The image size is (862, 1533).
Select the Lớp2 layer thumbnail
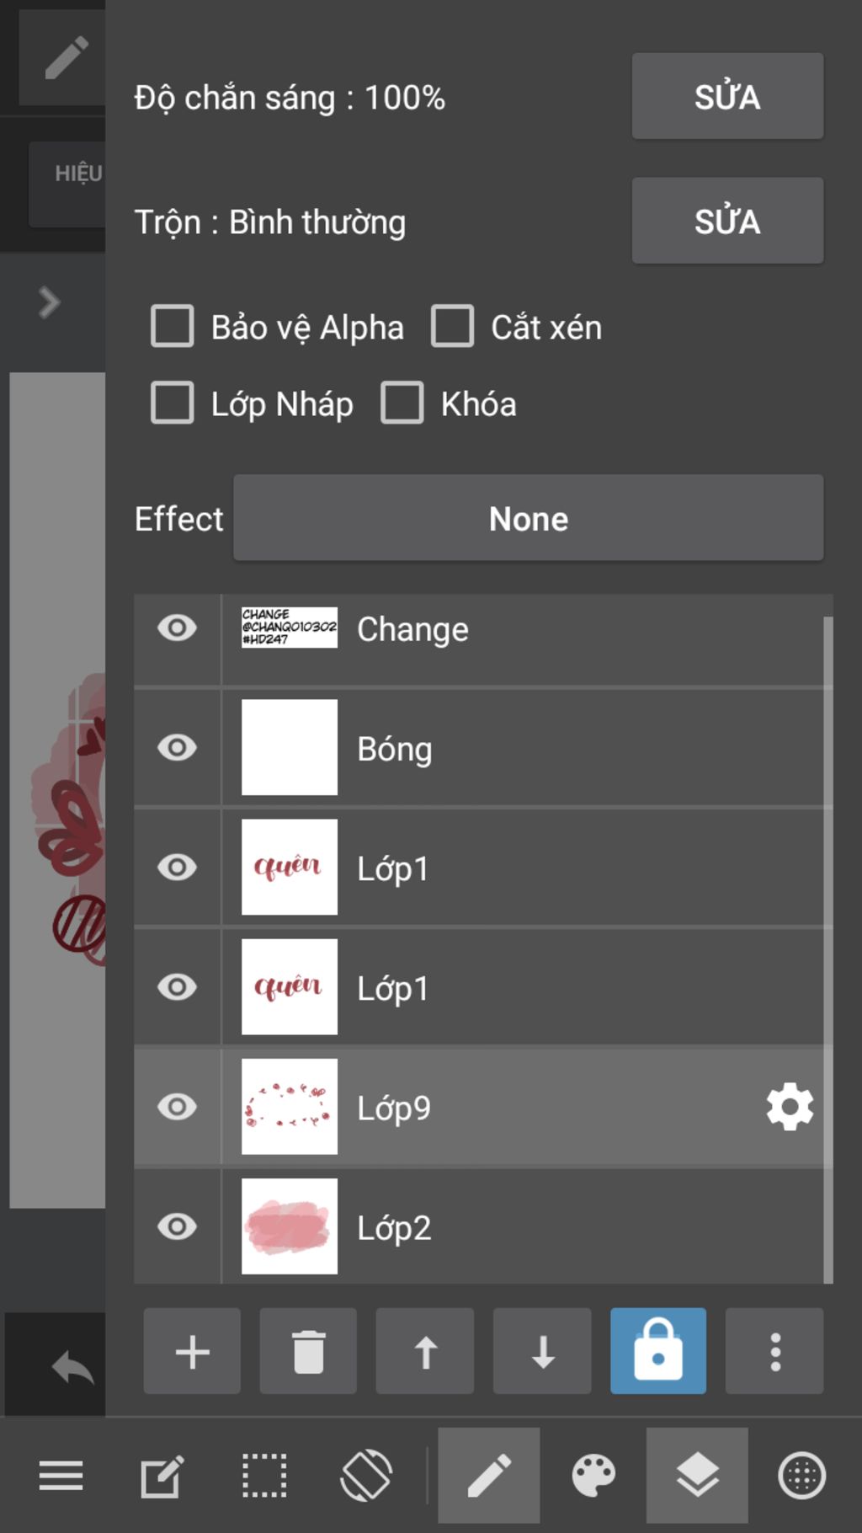290,1226
